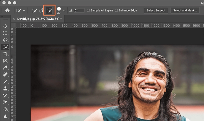Screen dimensions: 204x121
Task: Choose the Eyedropper tool
Action: [5, 68]
